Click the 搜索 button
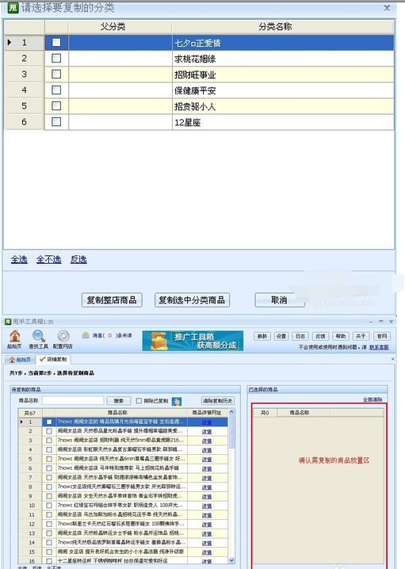This screenshot has height=569, width=405. [x=119, y=401]
